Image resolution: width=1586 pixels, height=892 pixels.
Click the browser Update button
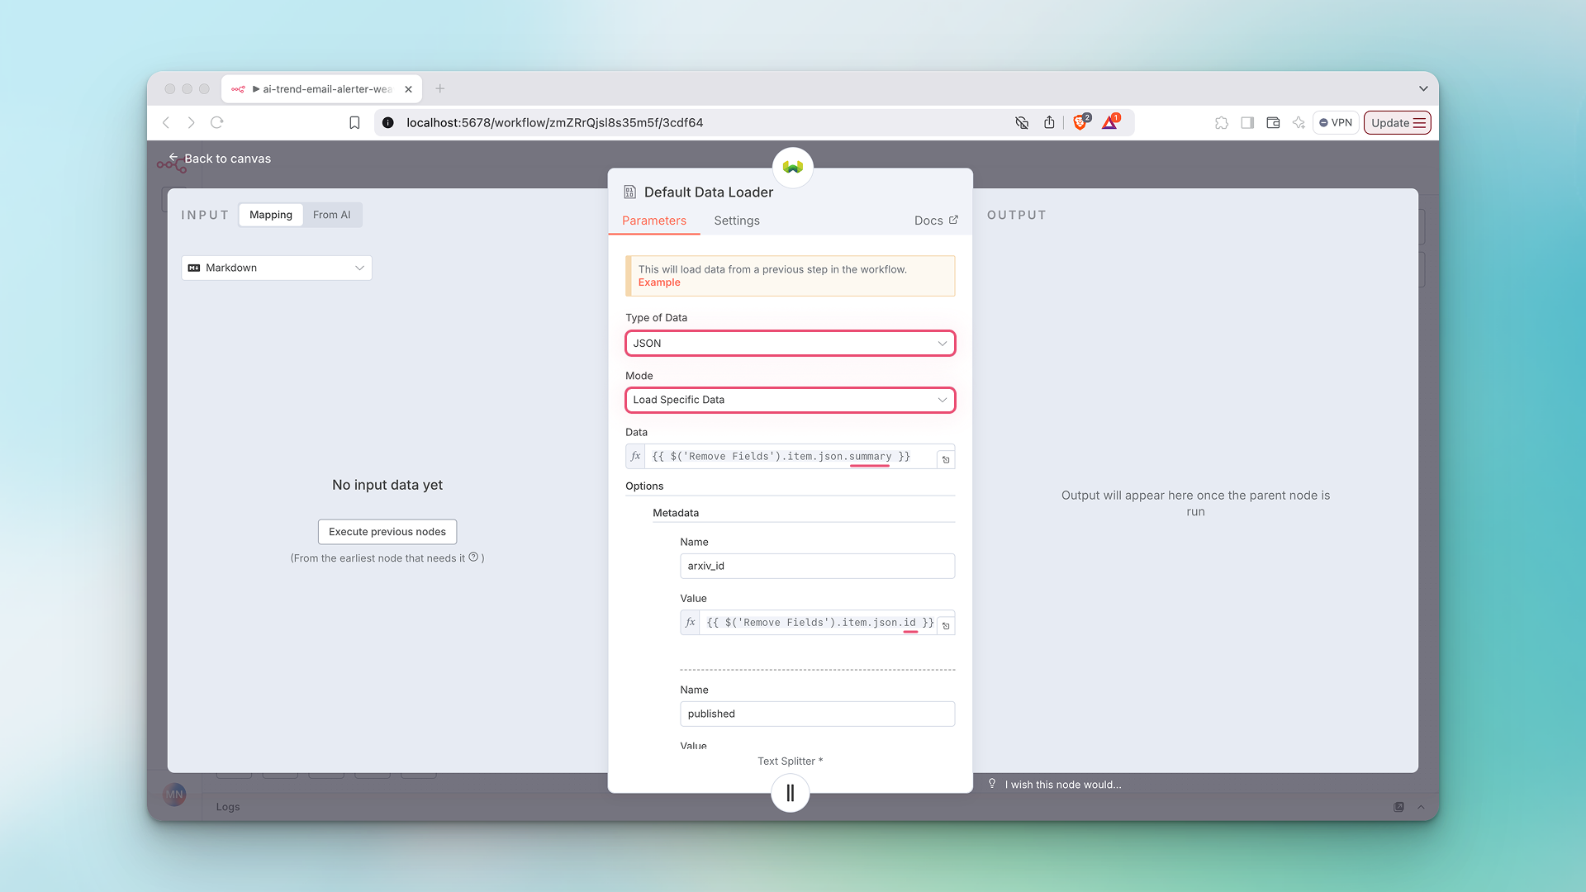(1398, 122)
